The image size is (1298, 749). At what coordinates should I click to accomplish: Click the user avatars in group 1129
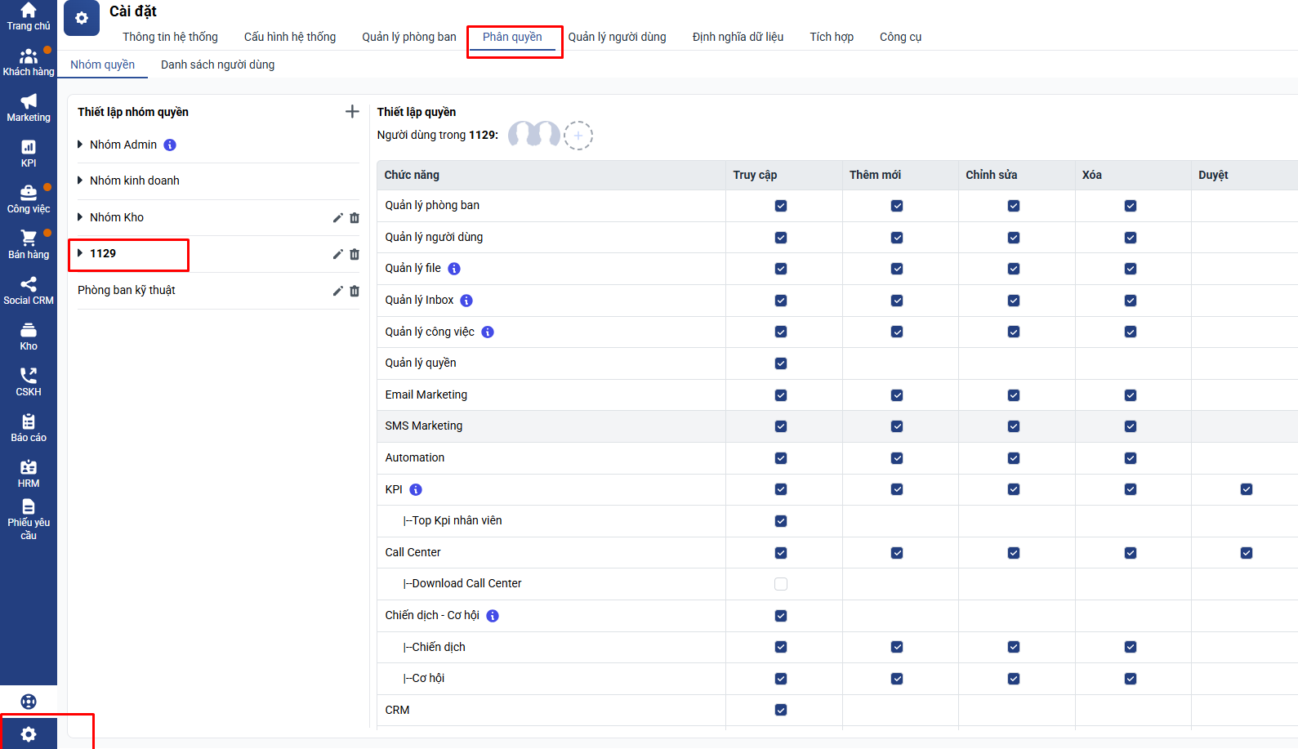coord(533,135)
